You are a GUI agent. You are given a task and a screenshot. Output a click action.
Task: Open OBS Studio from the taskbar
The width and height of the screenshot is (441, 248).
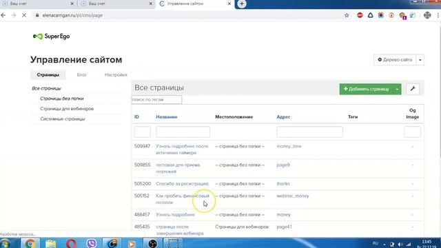153,243
